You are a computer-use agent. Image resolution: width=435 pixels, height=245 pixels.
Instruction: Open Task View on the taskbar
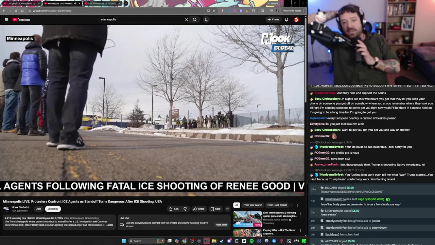170,241
